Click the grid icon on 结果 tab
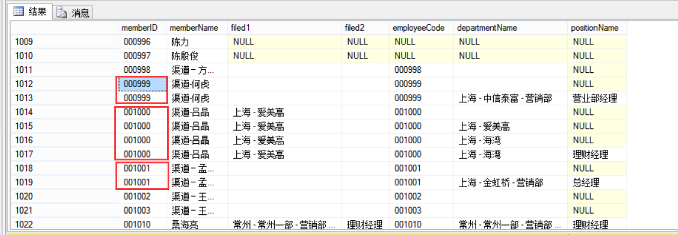This screenshot has width=678, height=235. [x=18, y=12]
